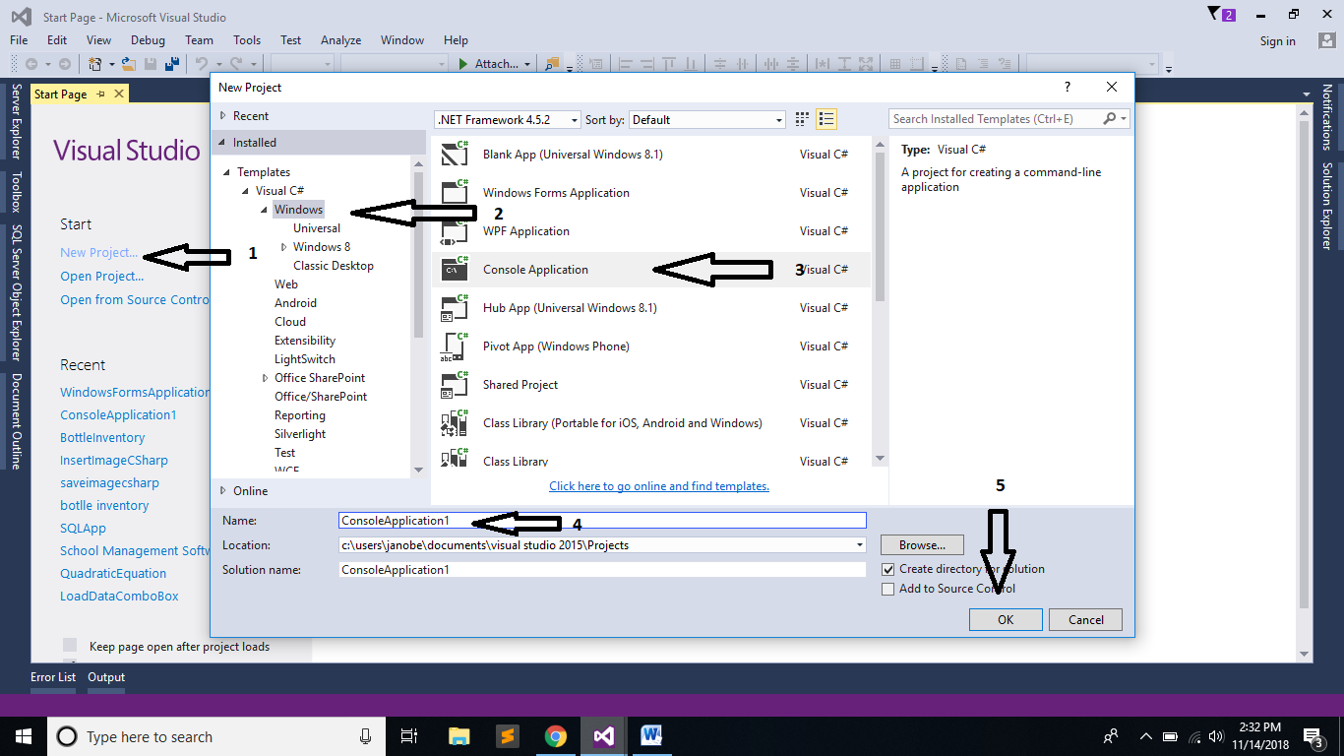Image resolution: width=1344 pixels, height=756 pixels.
Task: Expand the Recent section in the dialog
Action: click(221, 115)
